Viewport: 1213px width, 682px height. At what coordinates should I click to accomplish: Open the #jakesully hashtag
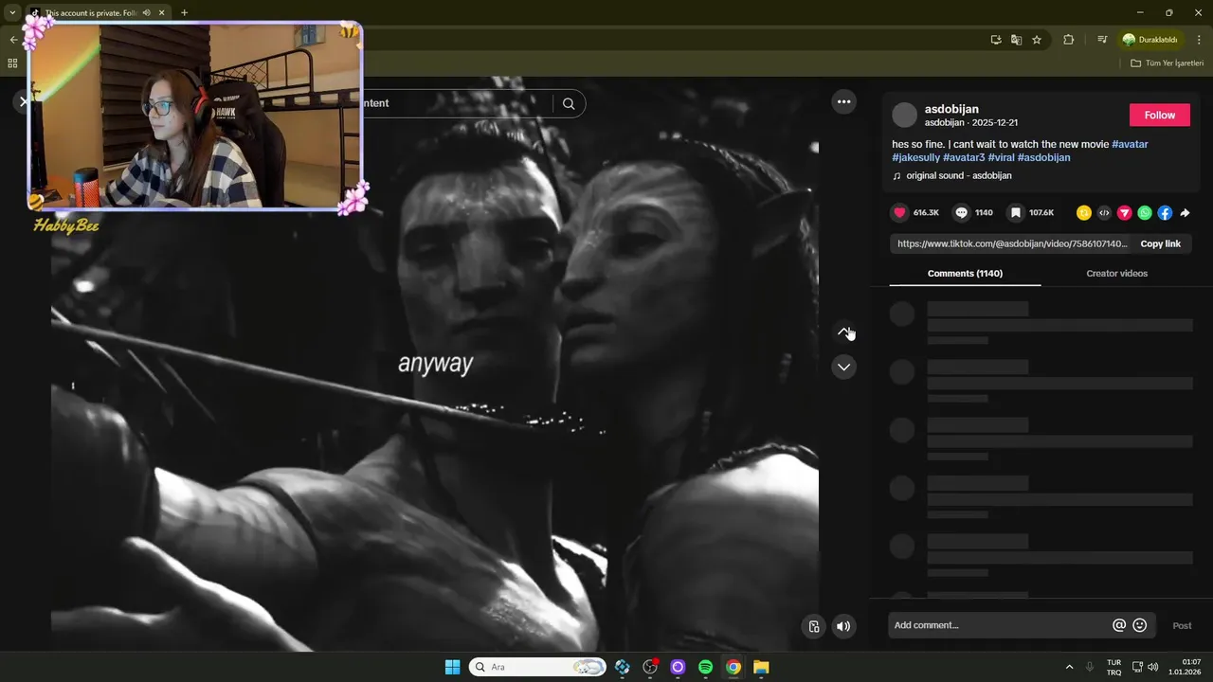tap(915, 157)
